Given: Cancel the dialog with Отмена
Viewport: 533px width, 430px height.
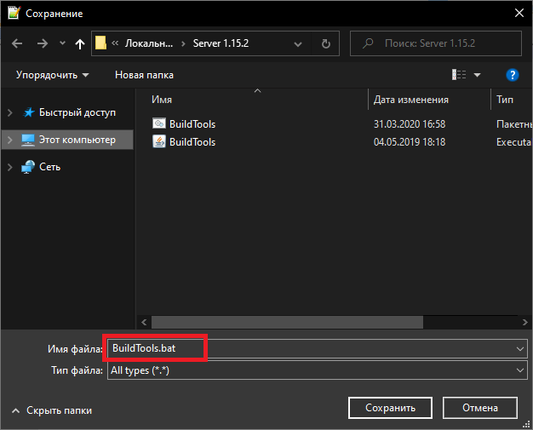Looking at the screenshot, I should (x=480, y=408).
